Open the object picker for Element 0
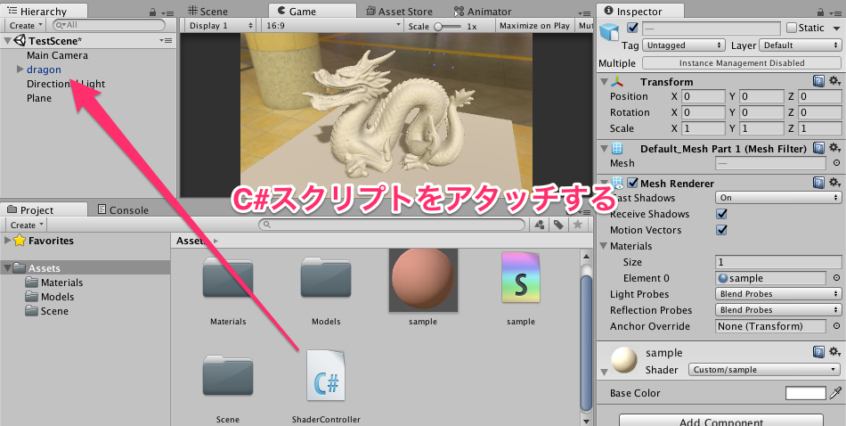Viewport: 846px width, 426px height. tap(836, 278)
